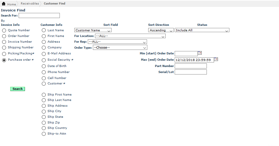Click the Search For text field
Viewport: 279px width, 146px height.
tap(39, 16)
